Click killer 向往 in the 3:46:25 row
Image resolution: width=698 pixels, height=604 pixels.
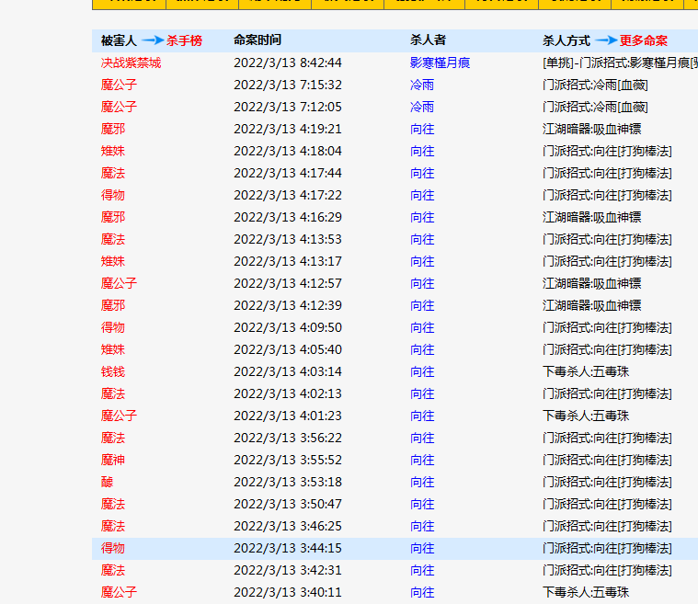click(422, 527)
